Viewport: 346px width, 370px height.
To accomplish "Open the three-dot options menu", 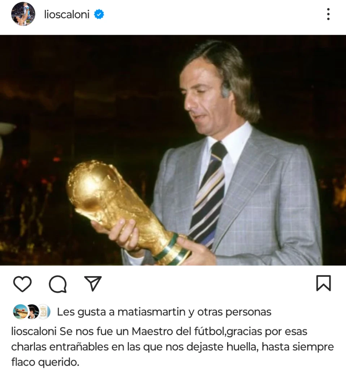I will [328, 14].
